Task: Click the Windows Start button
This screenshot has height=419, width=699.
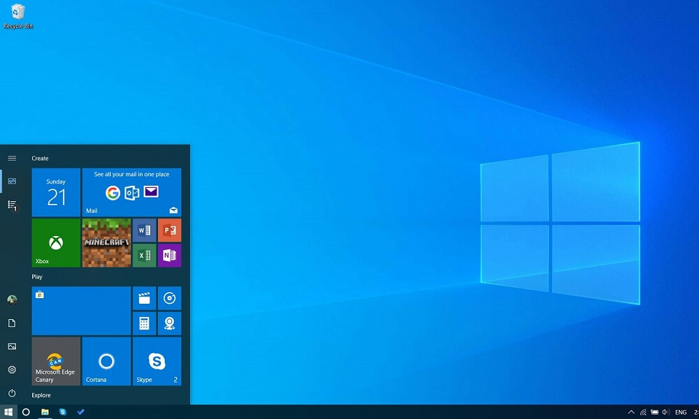Action: (x=8, y=412)
